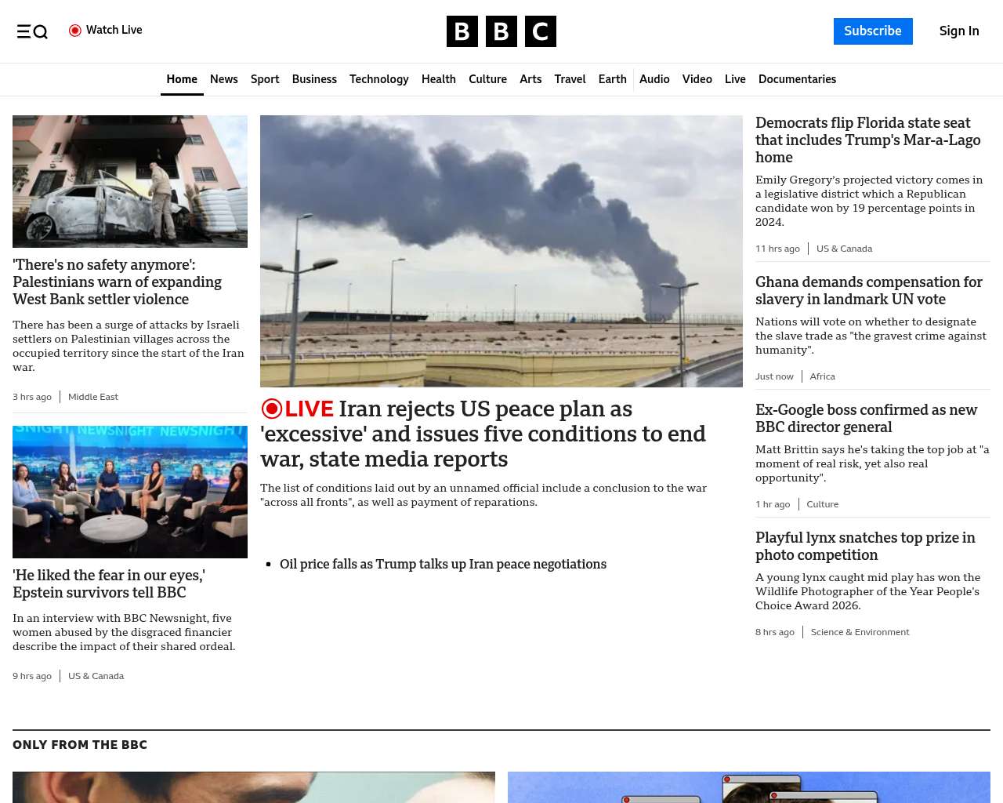Read the Ghana slavery compensation story
The image size is (1003, 803).
pos(869,291)
